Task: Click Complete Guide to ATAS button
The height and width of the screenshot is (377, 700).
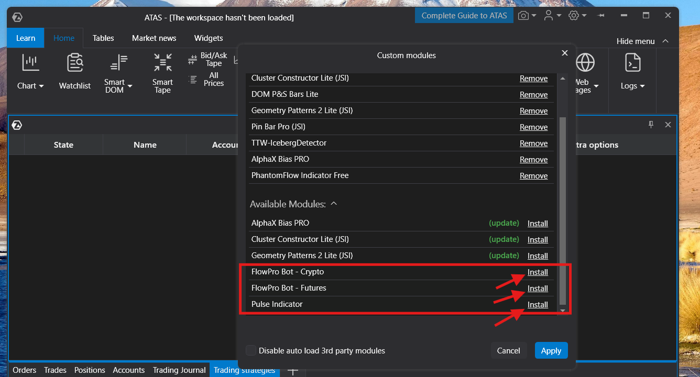Action: tap(464, 15)
